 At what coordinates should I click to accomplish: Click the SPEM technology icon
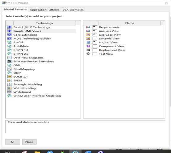coord(9,80)
